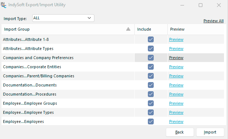Select the Employee...Employee Groups row text

[x=30, y=103]
